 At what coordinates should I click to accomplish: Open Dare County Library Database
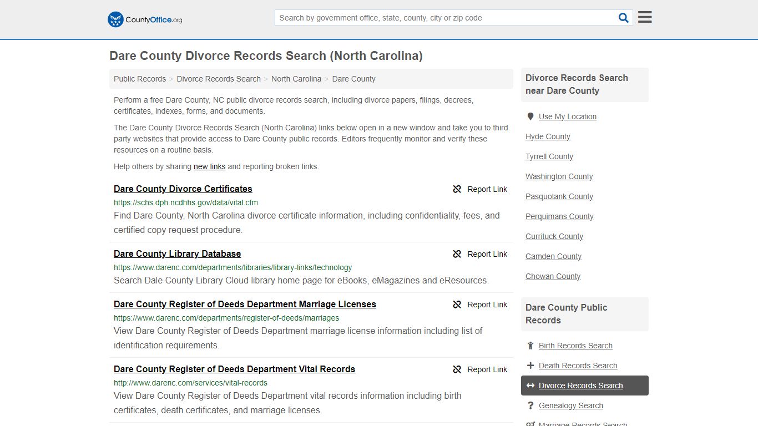coord(178,253)
